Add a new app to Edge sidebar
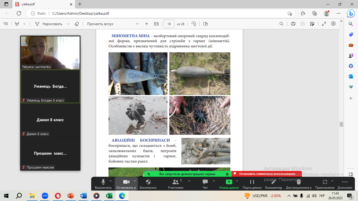 pyautogui.click(x=351, y=98)
